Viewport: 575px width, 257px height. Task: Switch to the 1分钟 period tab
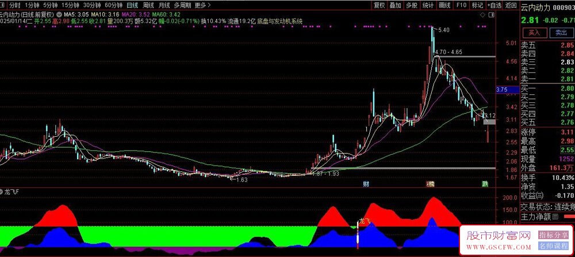click(32, 5)
